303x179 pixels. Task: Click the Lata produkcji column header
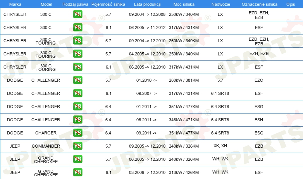click(x=147, y=4)
